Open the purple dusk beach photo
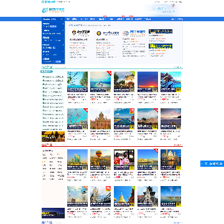This screenshot has height=224, width=224. pyautogui.click(x=170, y=119)
